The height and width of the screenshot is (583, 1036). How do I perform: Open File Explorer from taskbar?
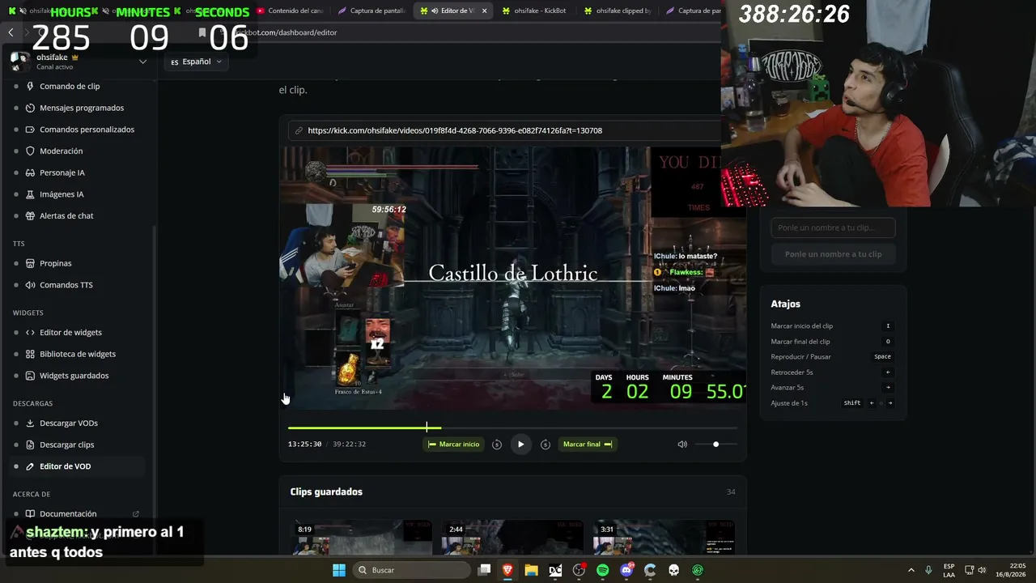[x=531, y=570]
